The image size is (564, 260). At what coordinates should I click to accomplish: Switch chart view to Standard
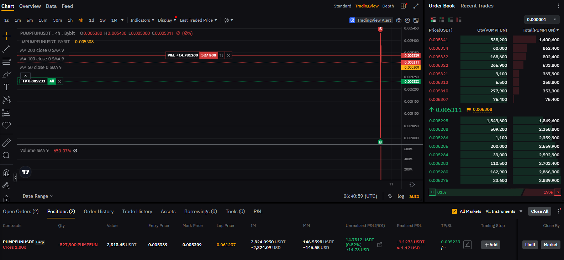tap(342, 6)
